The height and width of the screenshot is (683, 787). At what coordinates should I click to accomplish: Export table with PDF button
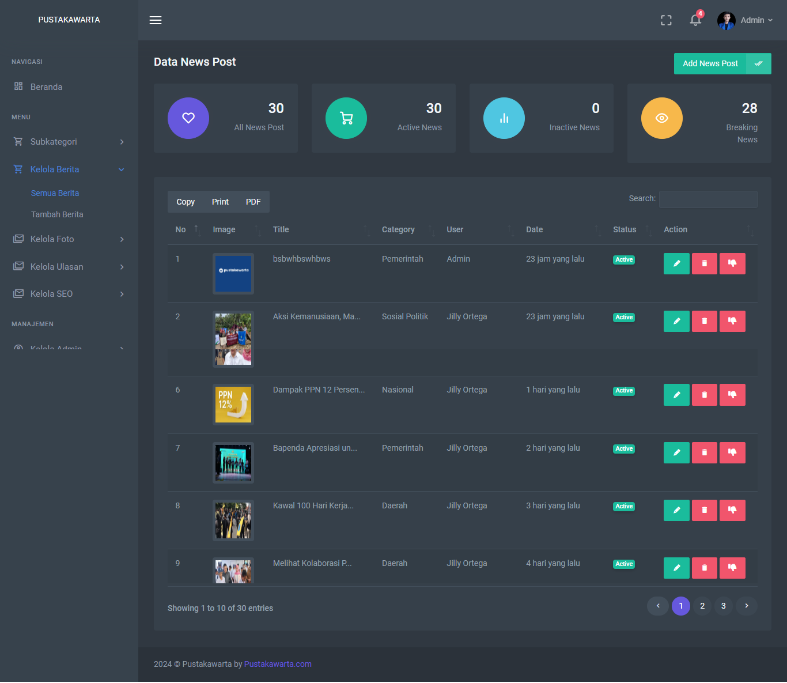(x=253, y=202)
